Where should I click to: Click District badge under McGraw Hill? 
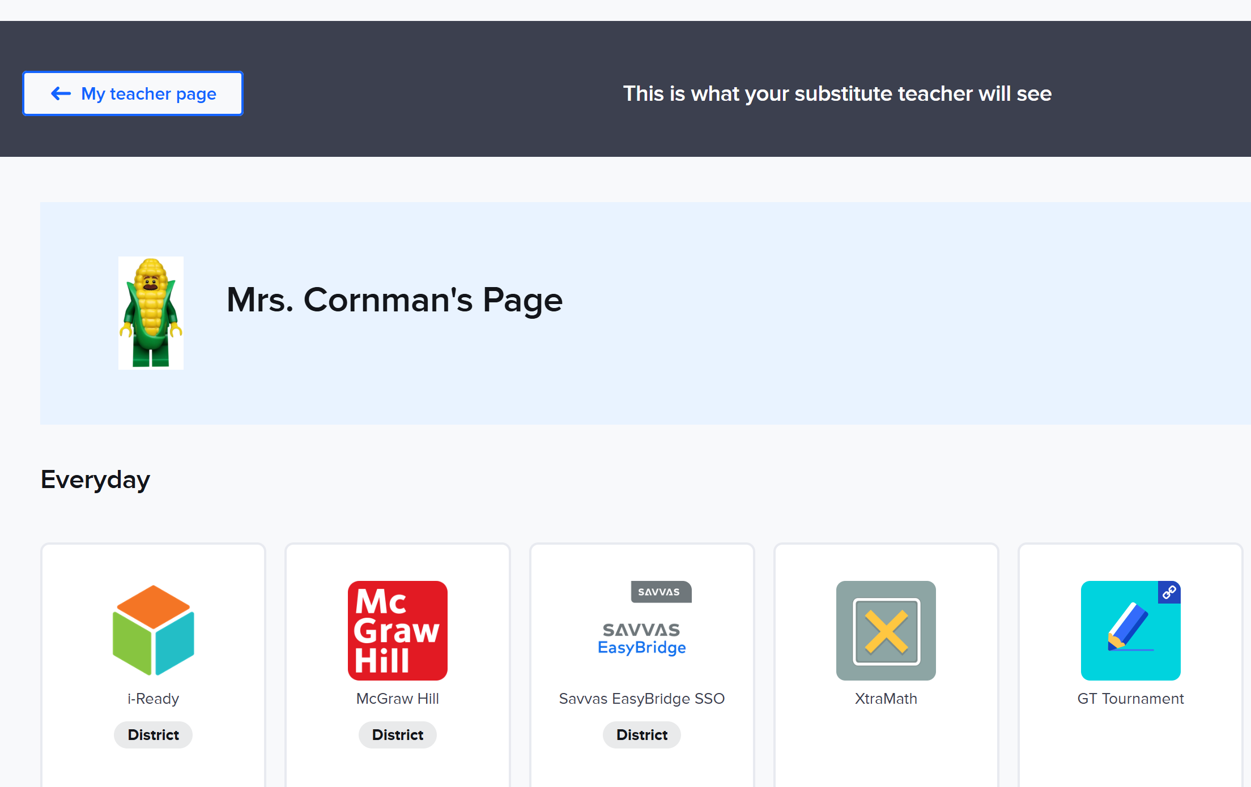397,735
